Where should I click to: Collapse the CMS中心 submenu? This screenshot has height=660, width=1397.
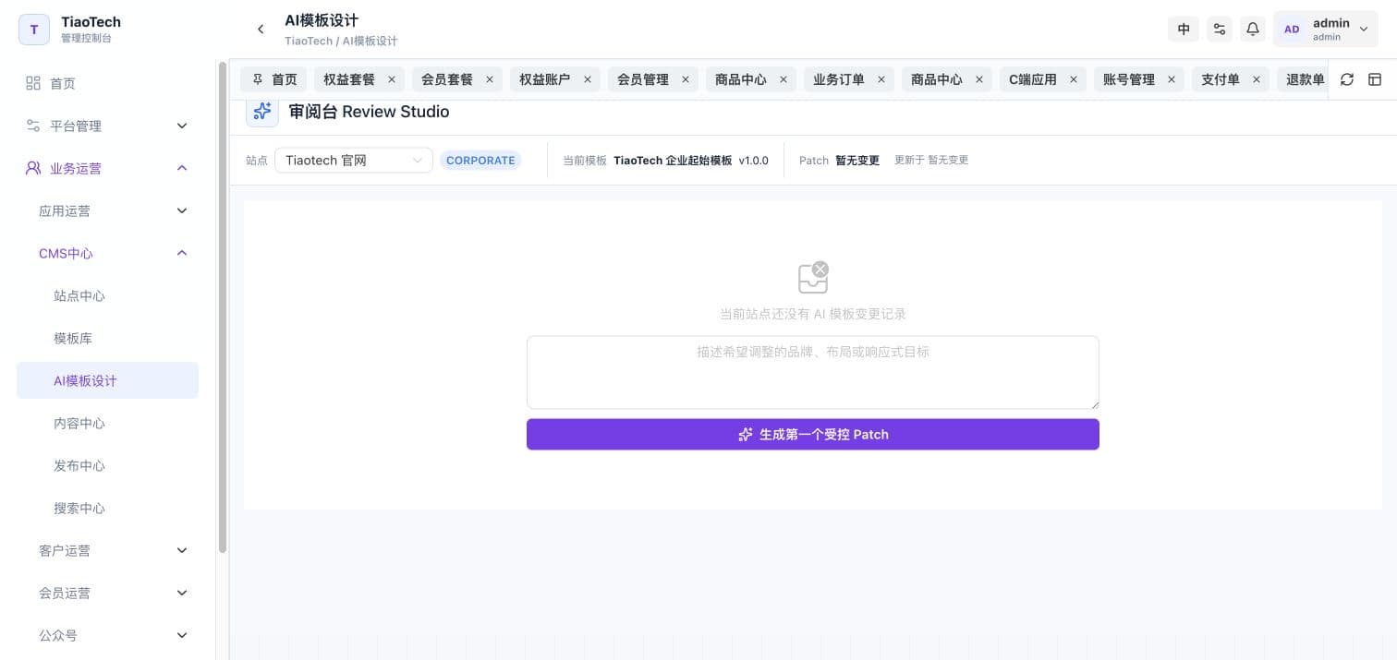(107, 253)
